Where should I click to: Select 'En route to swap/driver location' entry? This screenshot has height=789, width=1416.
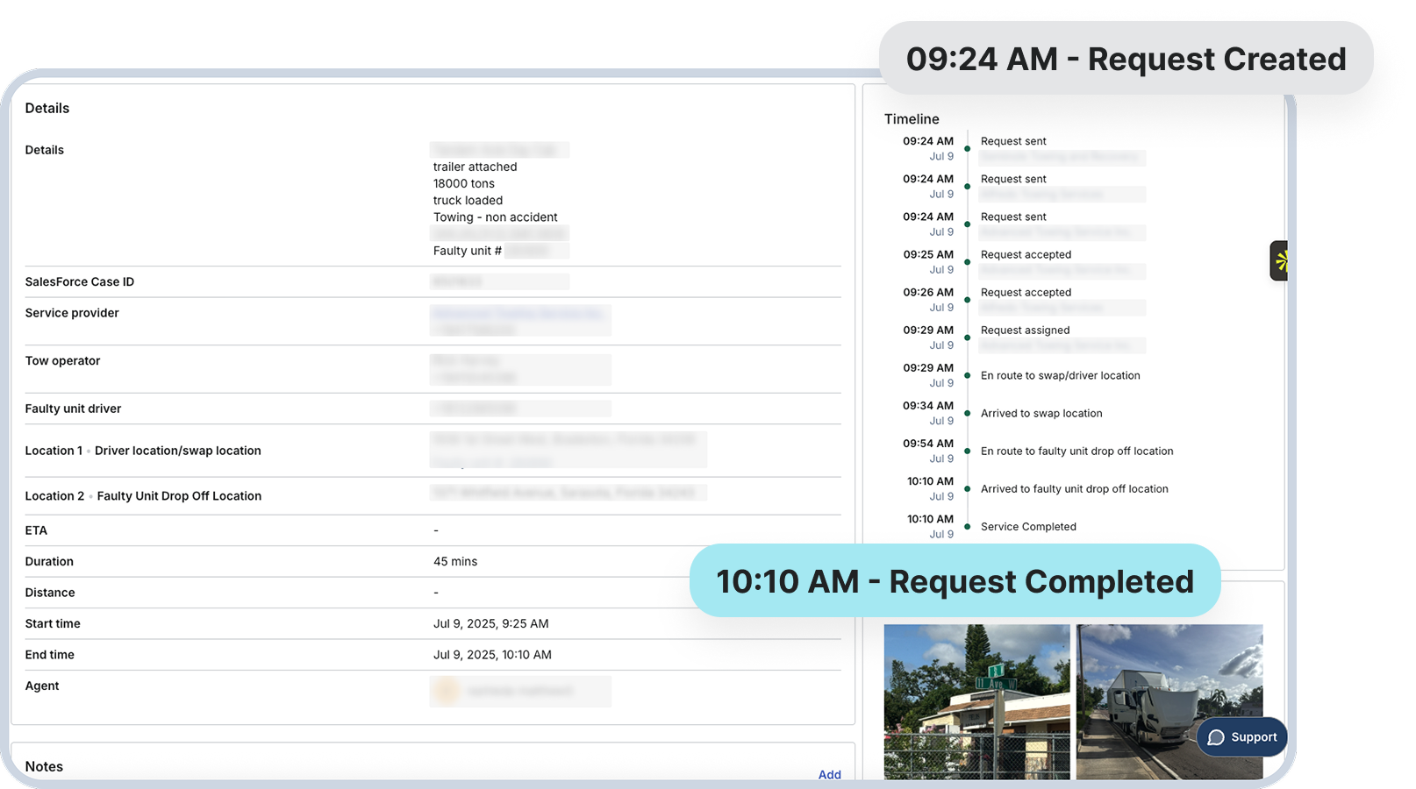1060,376
